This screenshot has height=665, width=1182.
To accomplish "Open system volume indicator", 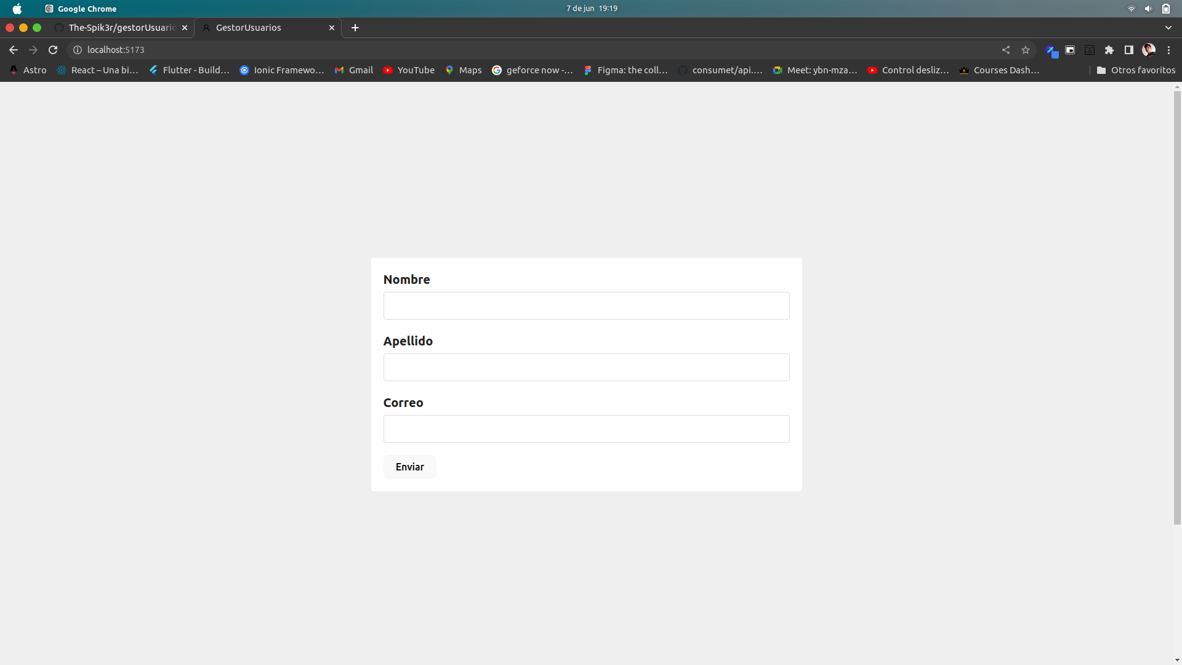I will pyautogui.click(x=1148, y=9).
